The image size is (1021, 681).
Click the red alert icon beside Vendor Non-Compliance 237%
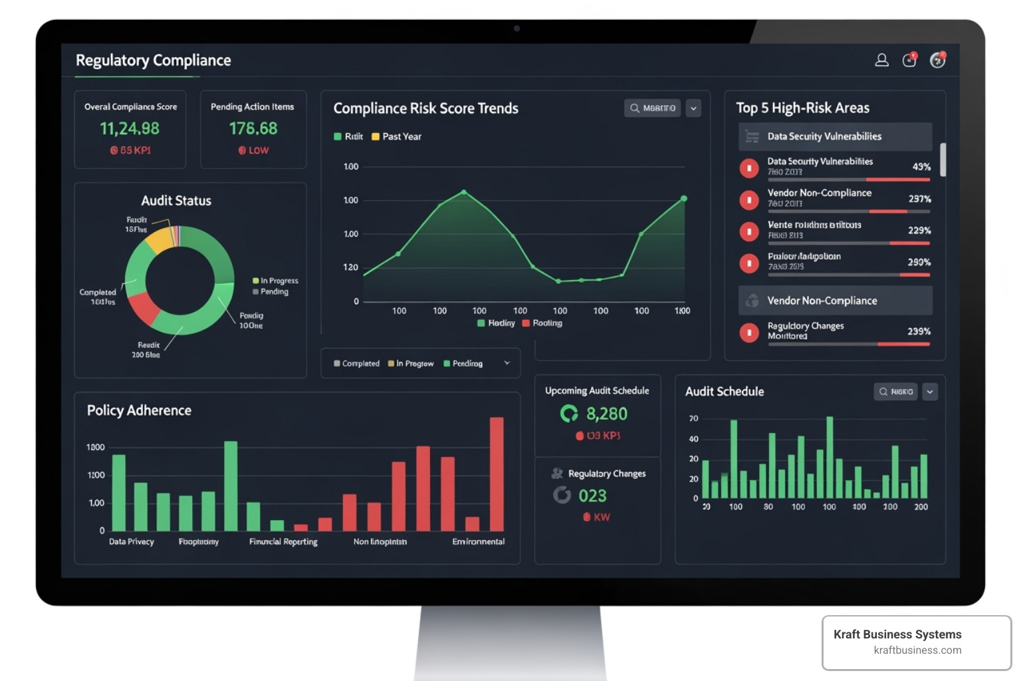click(749, 200)
